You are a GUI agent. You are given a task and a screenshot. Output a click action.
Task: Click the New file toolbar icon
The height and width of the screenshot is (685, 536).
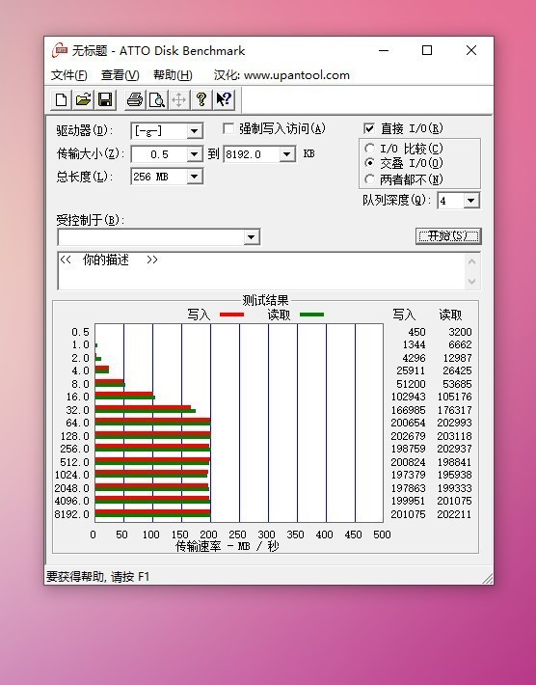[61, 100]
